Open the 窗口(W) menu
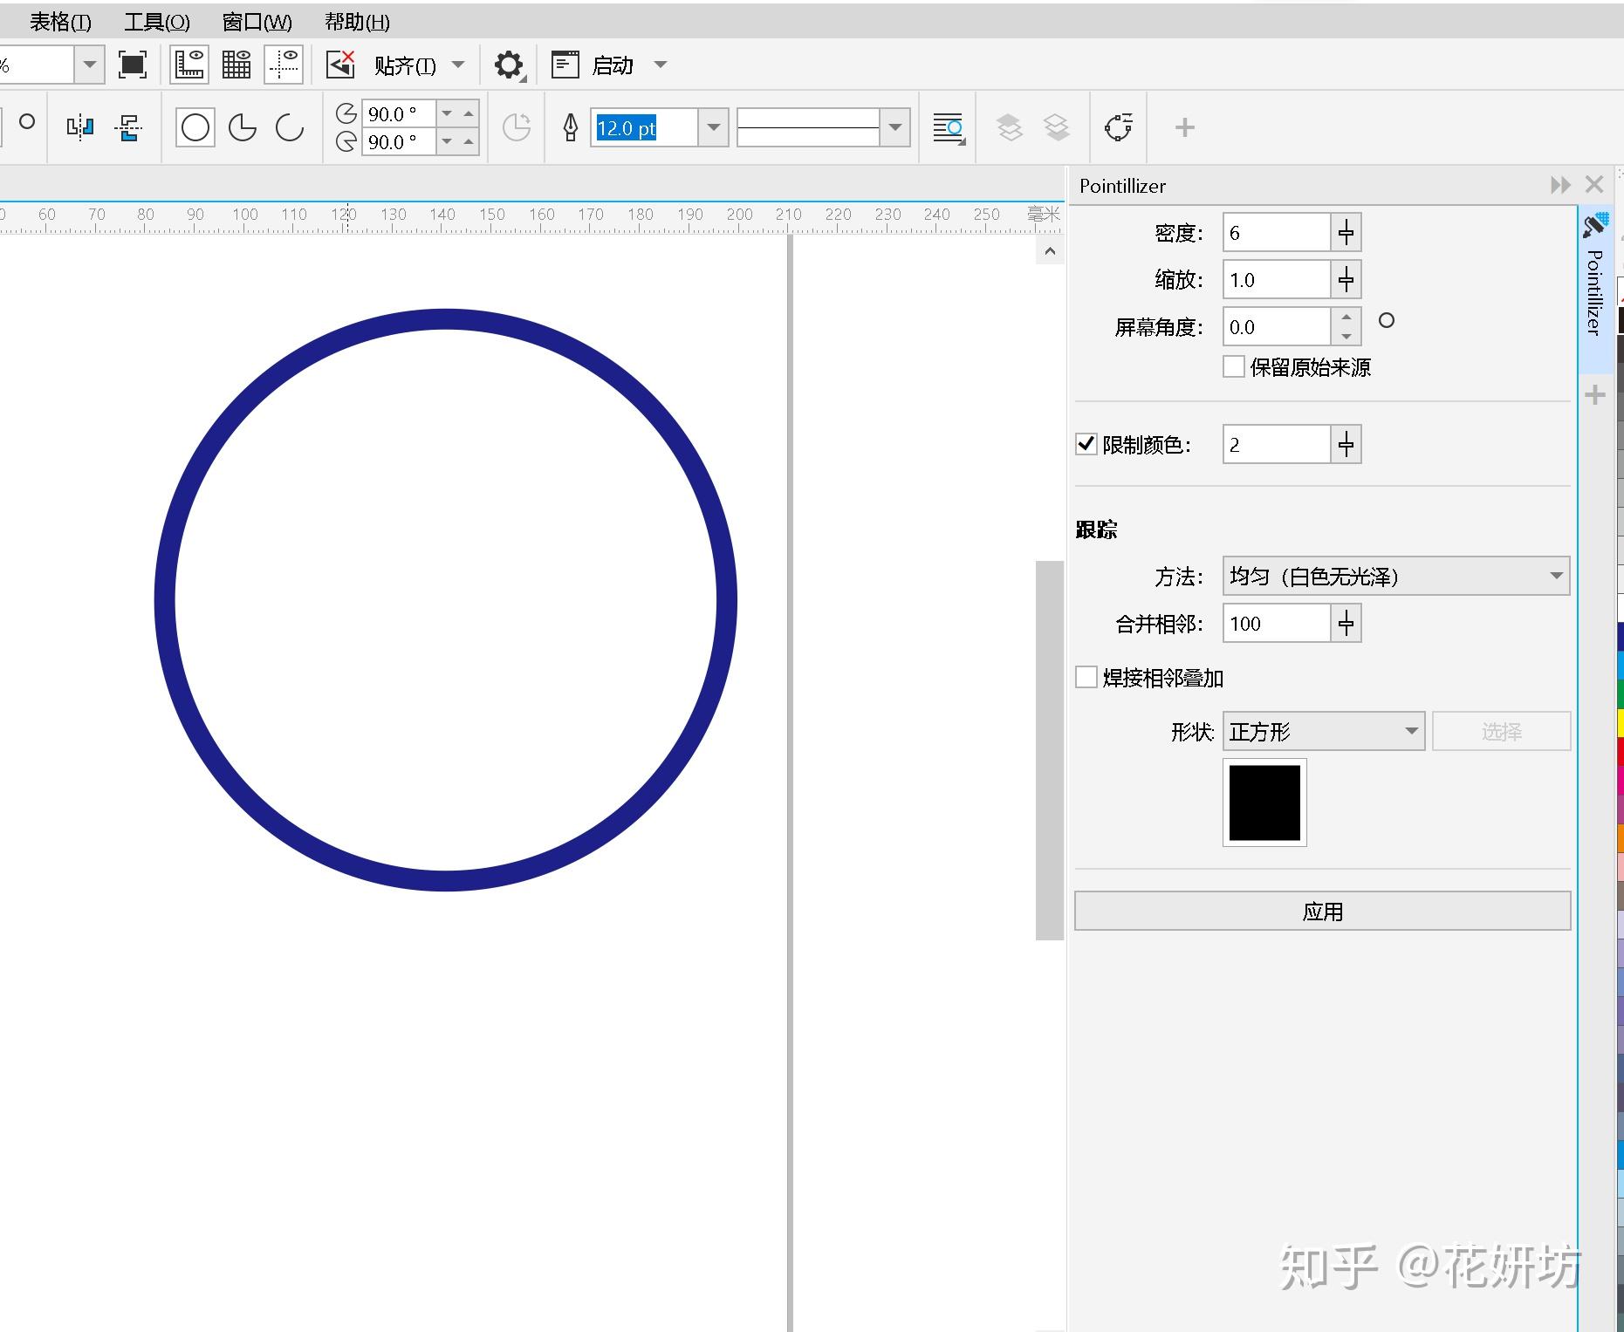 coord(257,22)
